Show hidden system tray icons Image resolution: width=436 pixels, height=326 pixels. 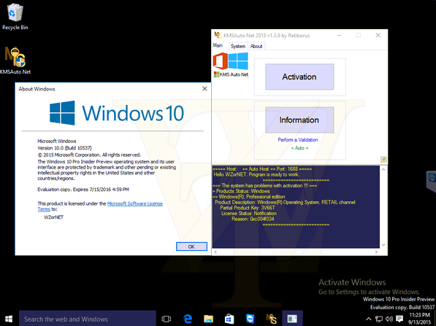pos(368,319)
